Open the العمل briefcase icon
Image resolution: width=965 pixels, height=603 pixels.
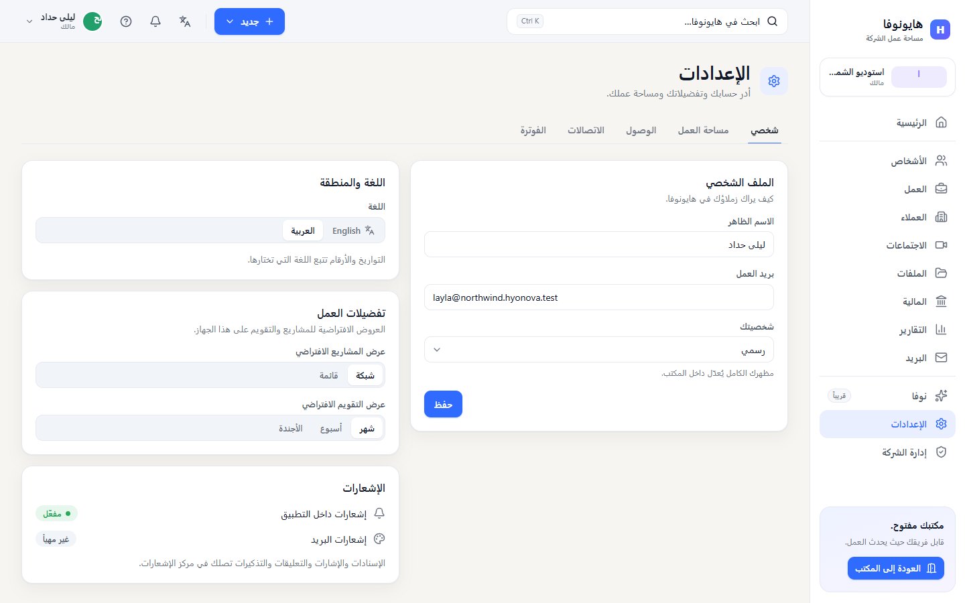[x=941, y=189]
